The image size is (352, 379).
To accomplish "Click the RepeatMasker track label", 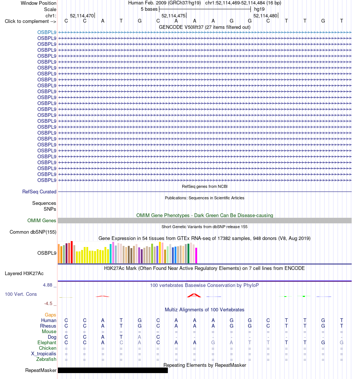I will pyautogui.click(x=41, y=370).
